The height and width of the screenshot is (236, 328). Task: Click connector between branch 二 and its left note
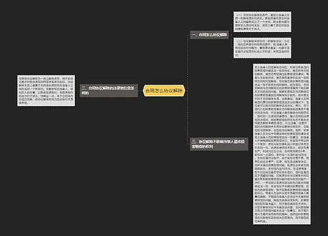click(77, 90)
